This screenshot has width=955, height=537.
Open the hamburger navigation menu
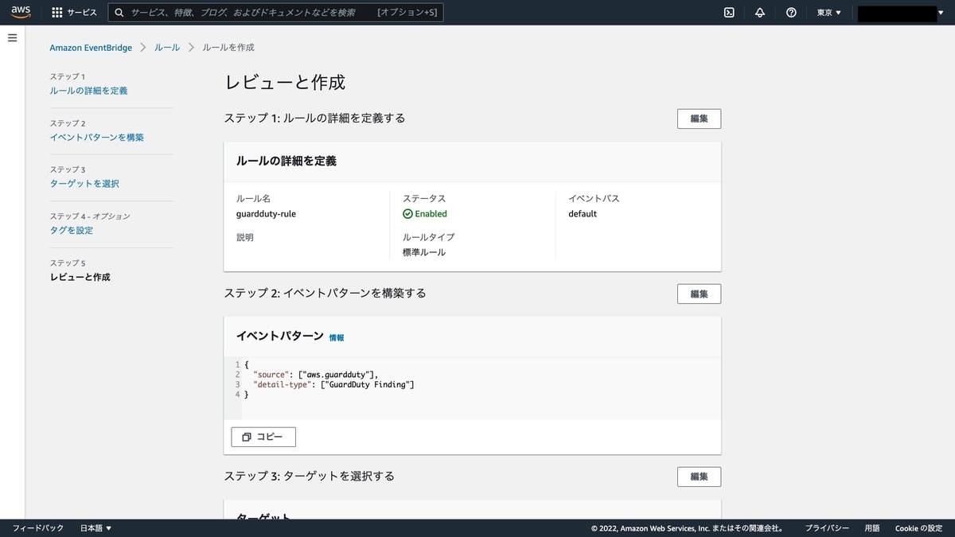click(12, 37)
